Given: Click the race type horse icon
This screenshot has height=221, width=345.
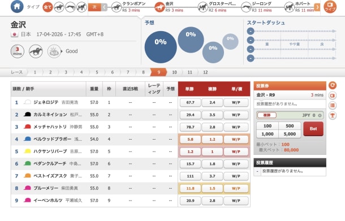Looking at the screenshot, I should [36, 51].
